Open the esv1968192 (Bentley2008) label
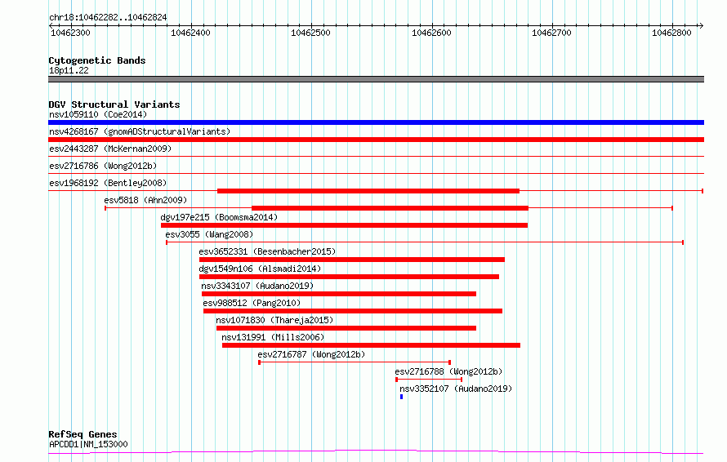Viewport: 727px width, 462px height. tap(108, 183)
